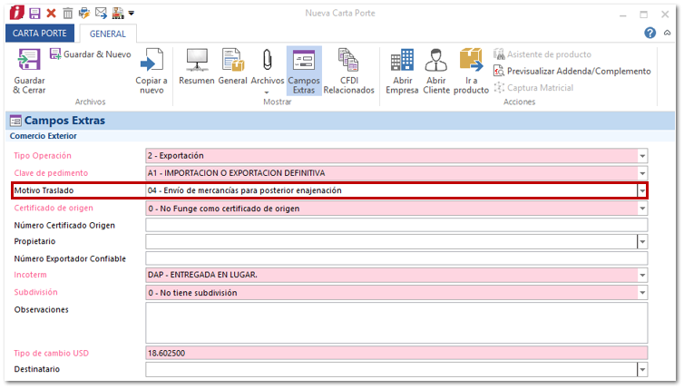The width and height of the screenshot is (684, 389).
Task: Click Guardar & Nuevo in the ribbon
Action: pyautogui.click(x=89, y=54)
